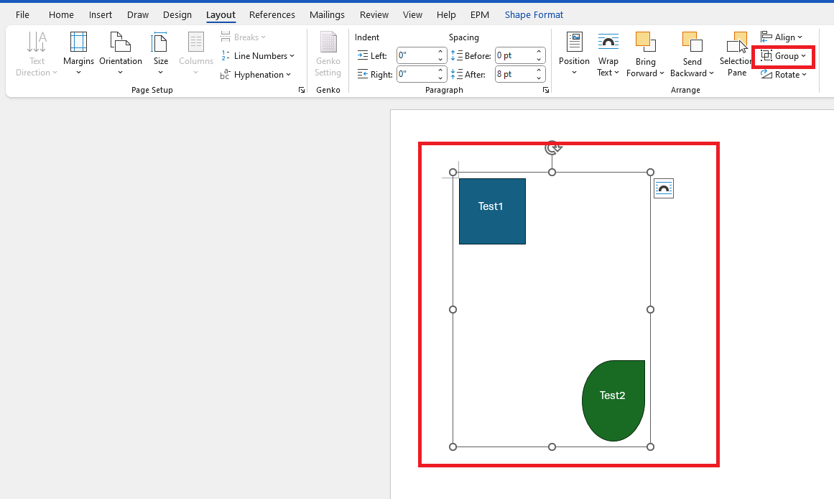Increase Spacing After with up arrow
This screenshot has height=499, width=834.
pyautogui.click(x=539, y=71)
